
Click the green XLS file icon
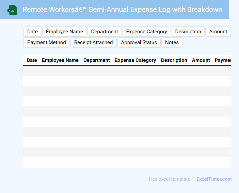point(13,10)
